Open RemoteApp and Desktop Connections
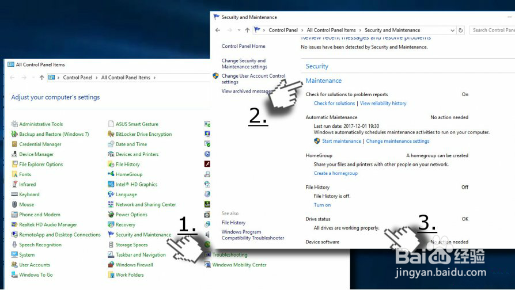The width and height of the screenshot is (515, 290). pyautogui.click(x=60, y=235)
